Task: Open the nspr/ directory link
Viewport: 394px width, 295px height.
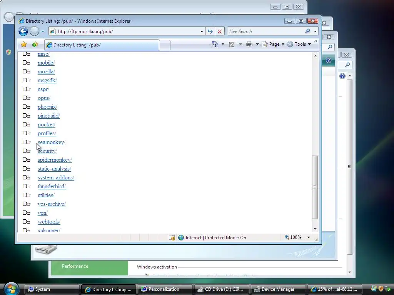Action: pos(43,89)
